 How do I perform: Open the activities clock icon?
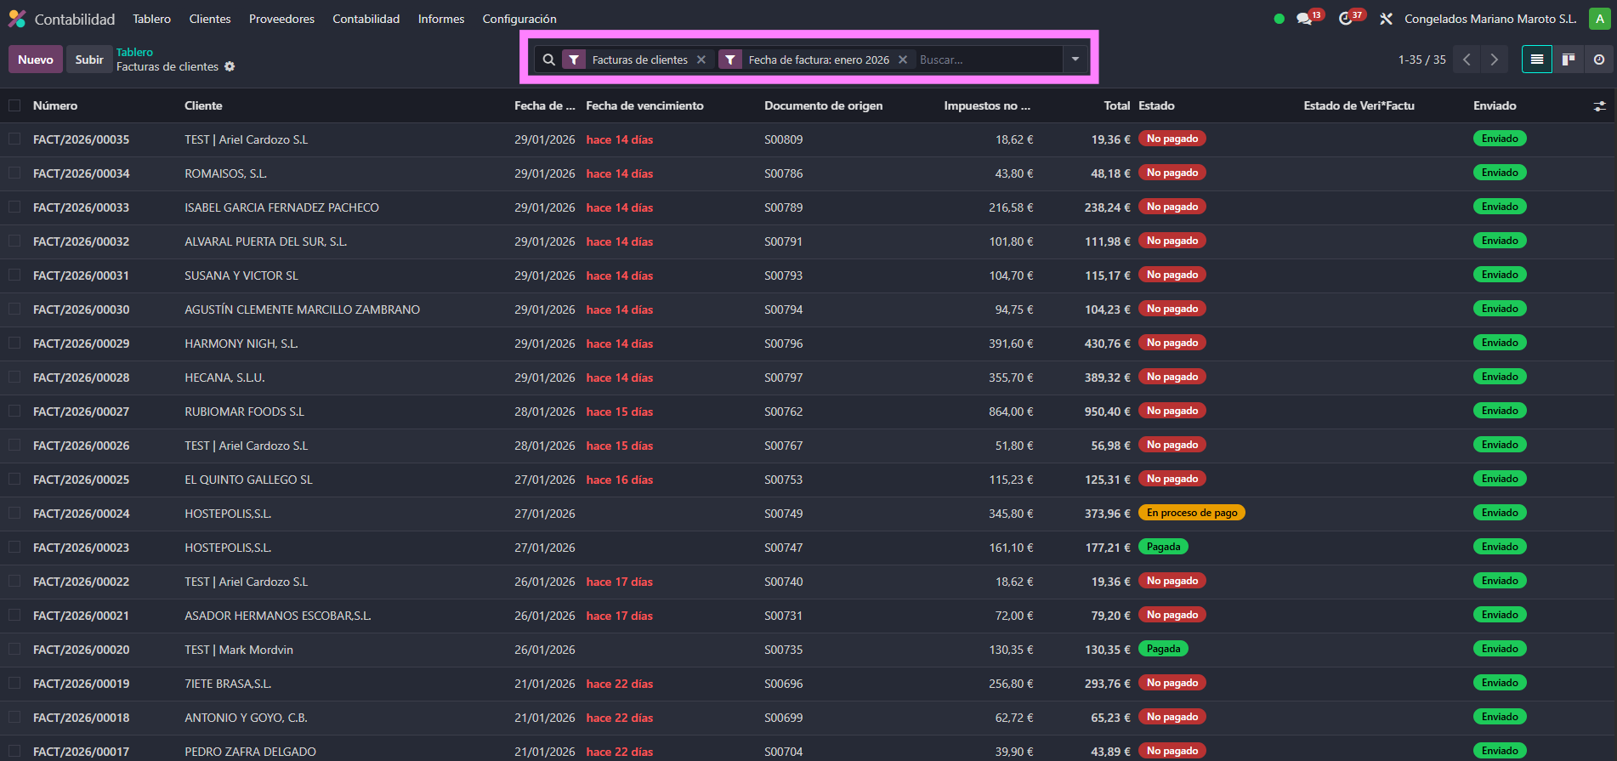[1345, 19]
